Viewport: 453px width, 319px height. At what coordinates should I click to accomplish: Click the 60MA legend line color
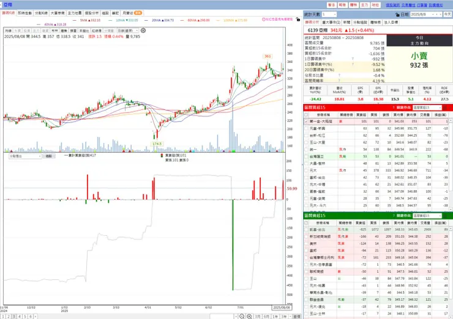tap(182, 20)
